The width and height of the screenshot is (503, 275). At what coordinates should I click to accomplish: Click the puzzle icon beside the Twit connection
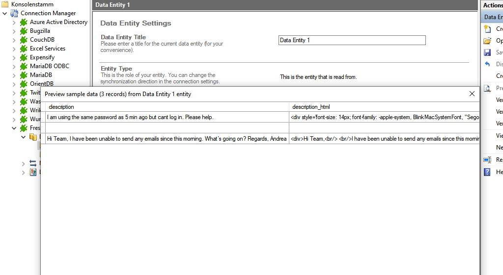(24, 93)
